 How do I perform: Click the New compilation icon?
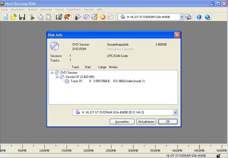point(6,17)
